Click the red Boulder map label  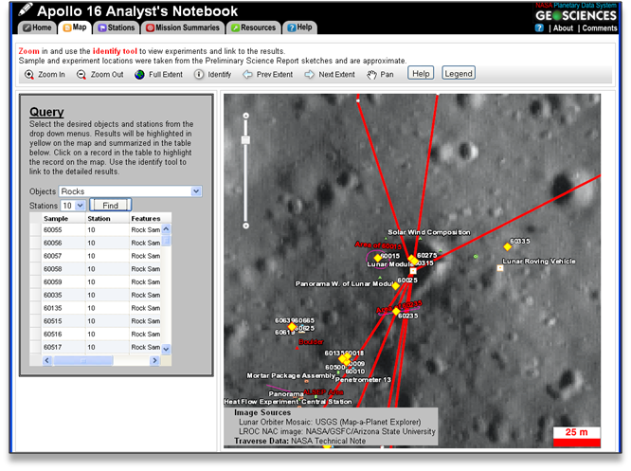point(311,342)
